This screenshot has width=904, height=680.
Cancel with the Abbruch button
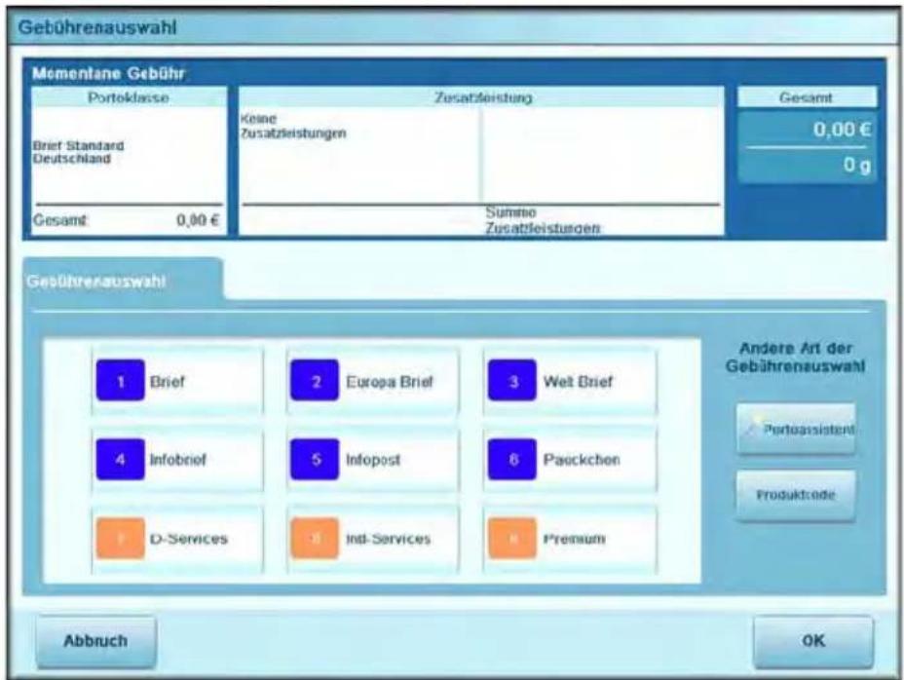pyautogui.click(x=95, y=641)
